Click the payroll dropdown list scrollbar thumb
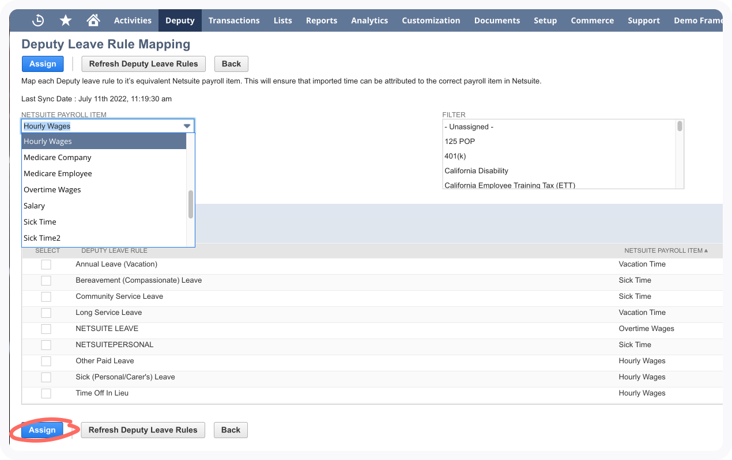 [x=191, y=204]
